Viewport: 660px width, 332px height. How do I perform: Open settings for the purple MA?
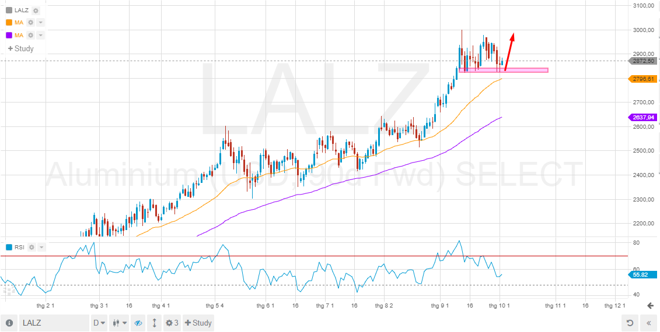pyautogui.click(x=30, y=36)
